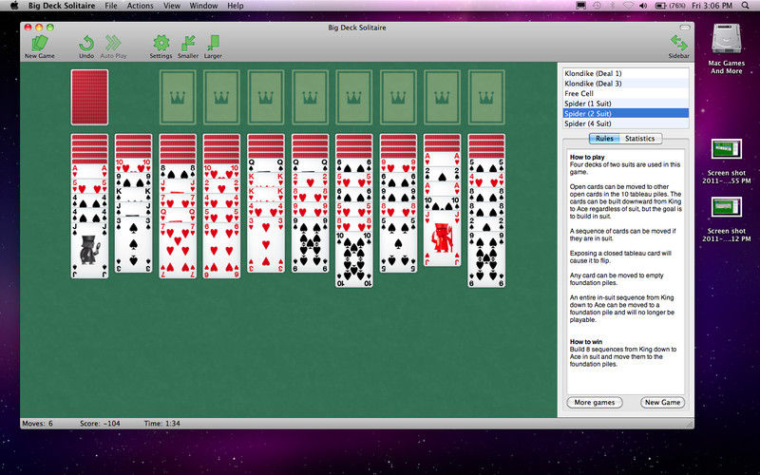Open the Screen shot 2011 …12 PM file
The width and height of the screenshot is (760, 475).
coord(726,219)
